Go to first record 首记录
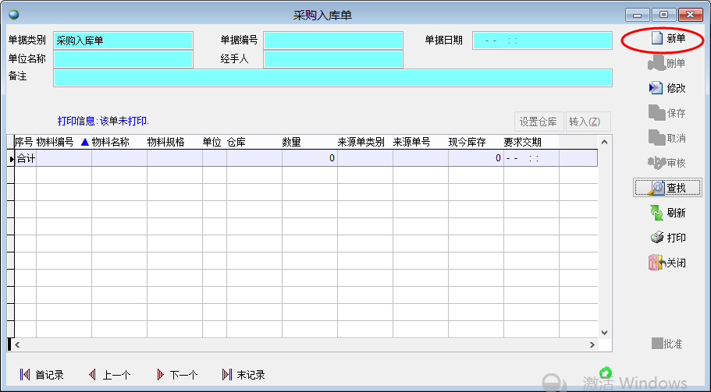The image size is (711, 392). tap(41, 375)
